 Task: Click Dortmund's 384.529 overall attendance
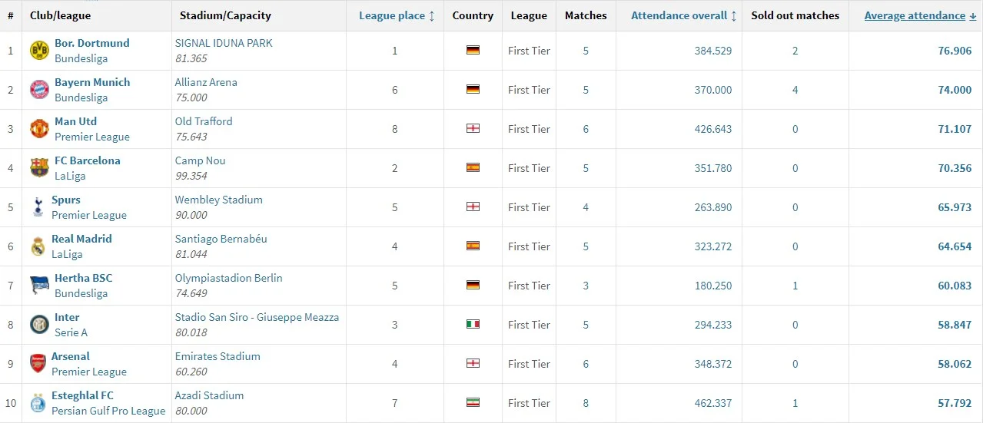coord(712,51)
